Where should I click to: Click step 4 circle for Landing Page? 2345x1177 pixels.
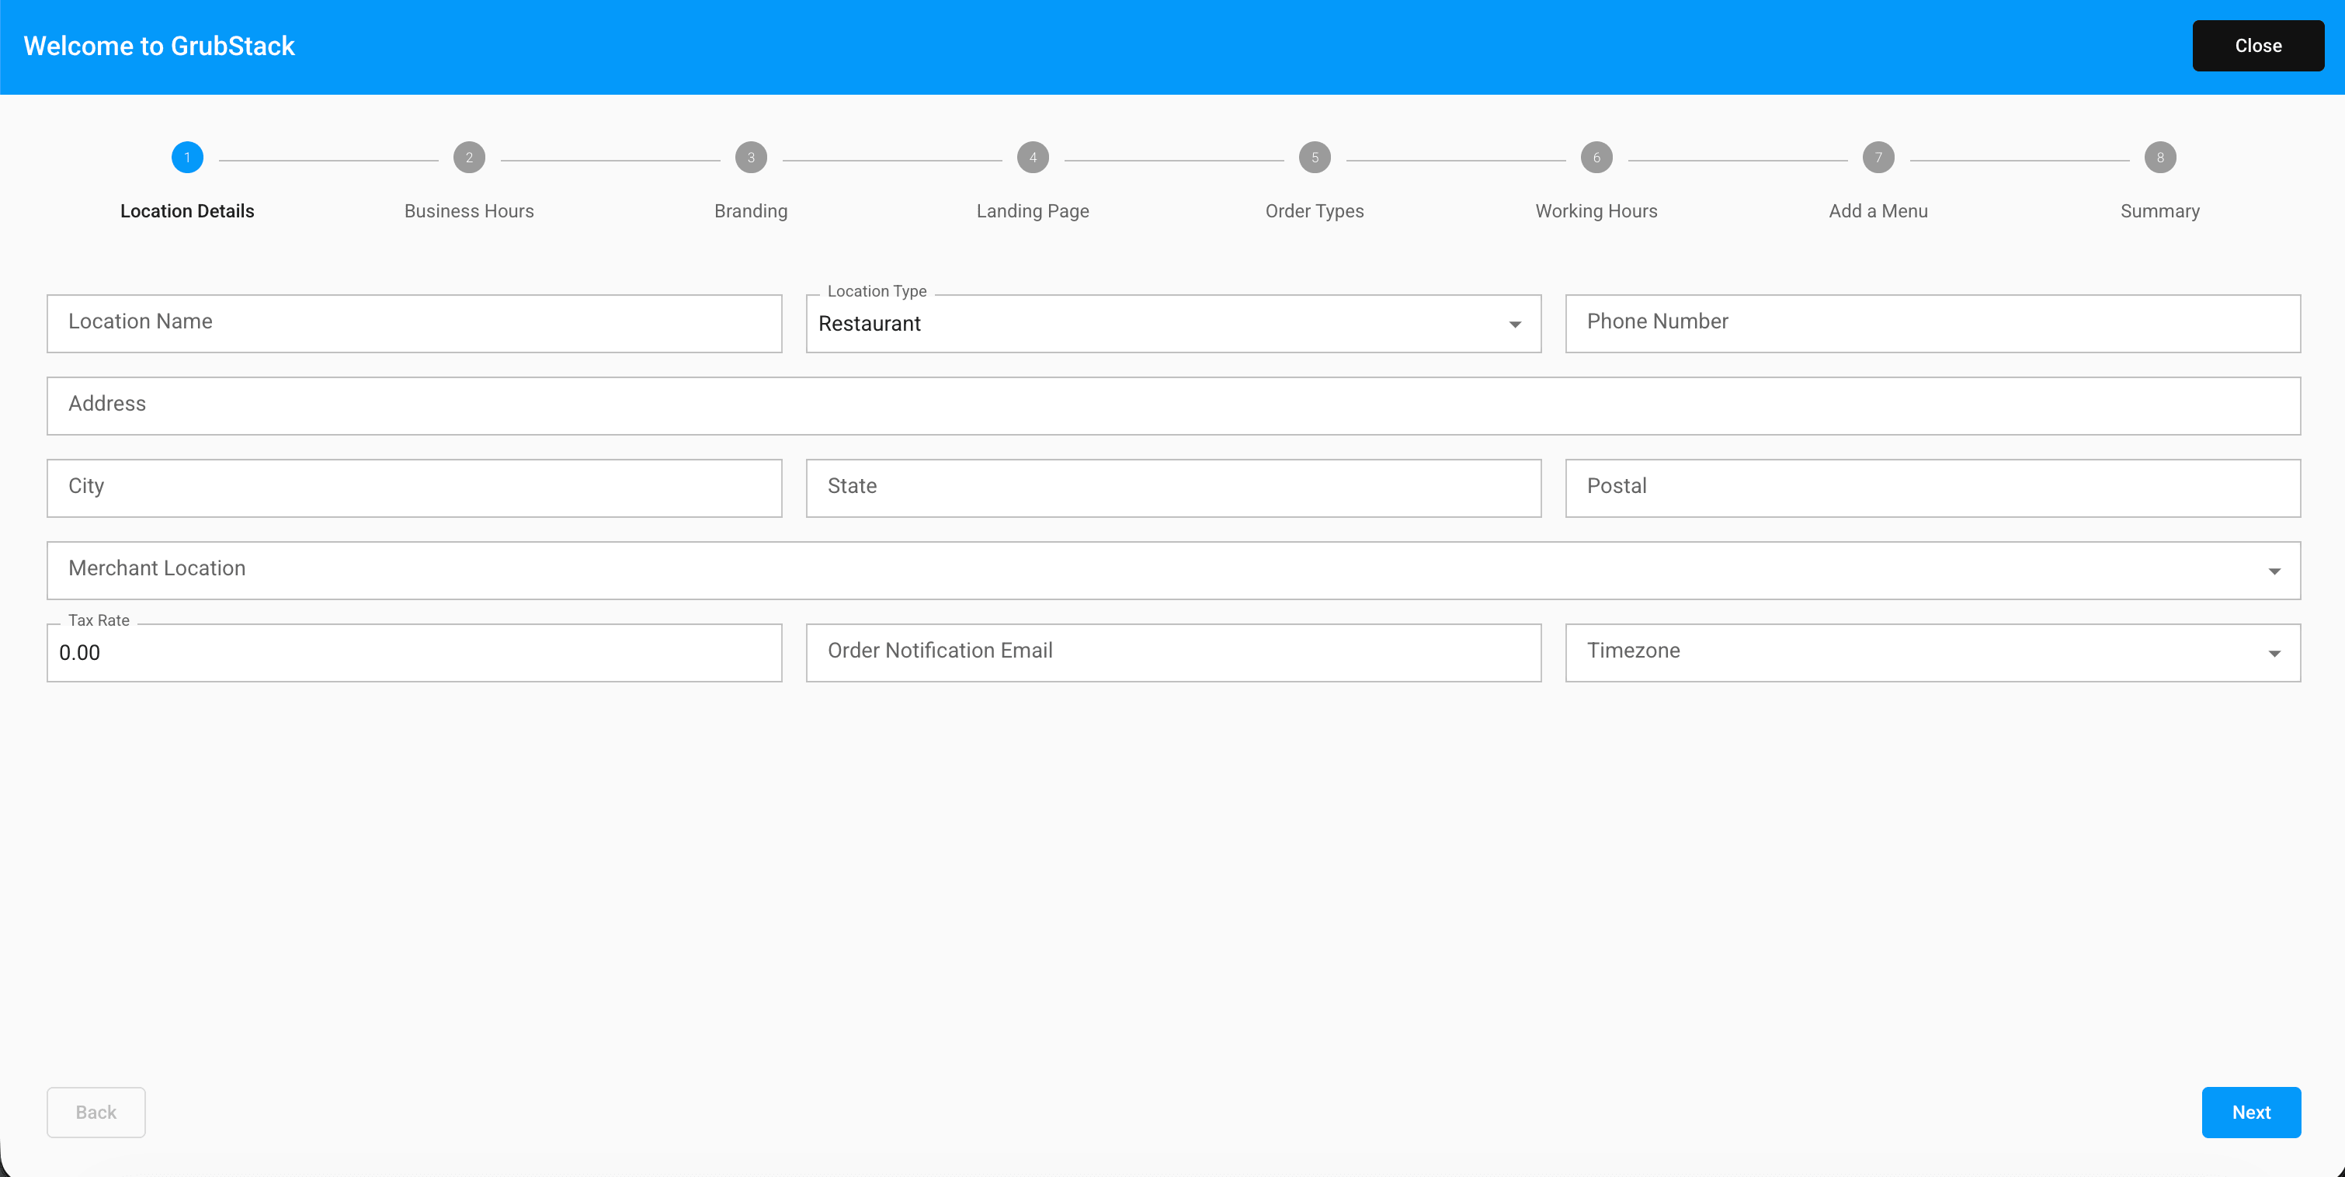[1032, 158]
